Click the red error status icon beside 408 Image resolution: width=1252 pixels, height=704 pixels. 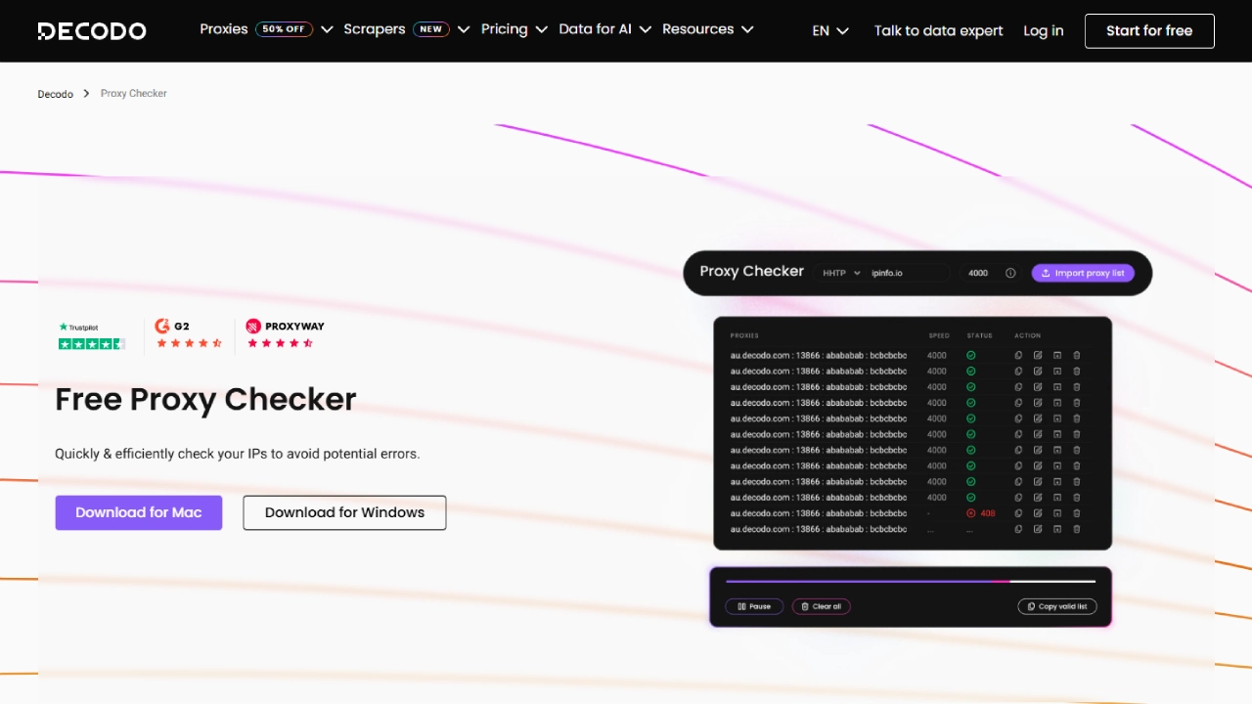tap(971, 513)
